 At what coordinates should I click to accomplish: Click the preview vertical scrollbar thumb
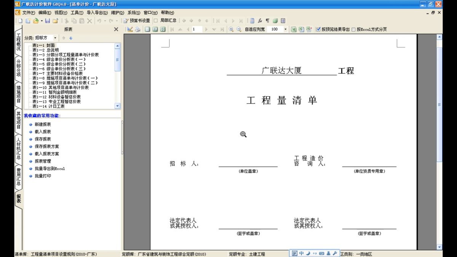tap(439, 105)
